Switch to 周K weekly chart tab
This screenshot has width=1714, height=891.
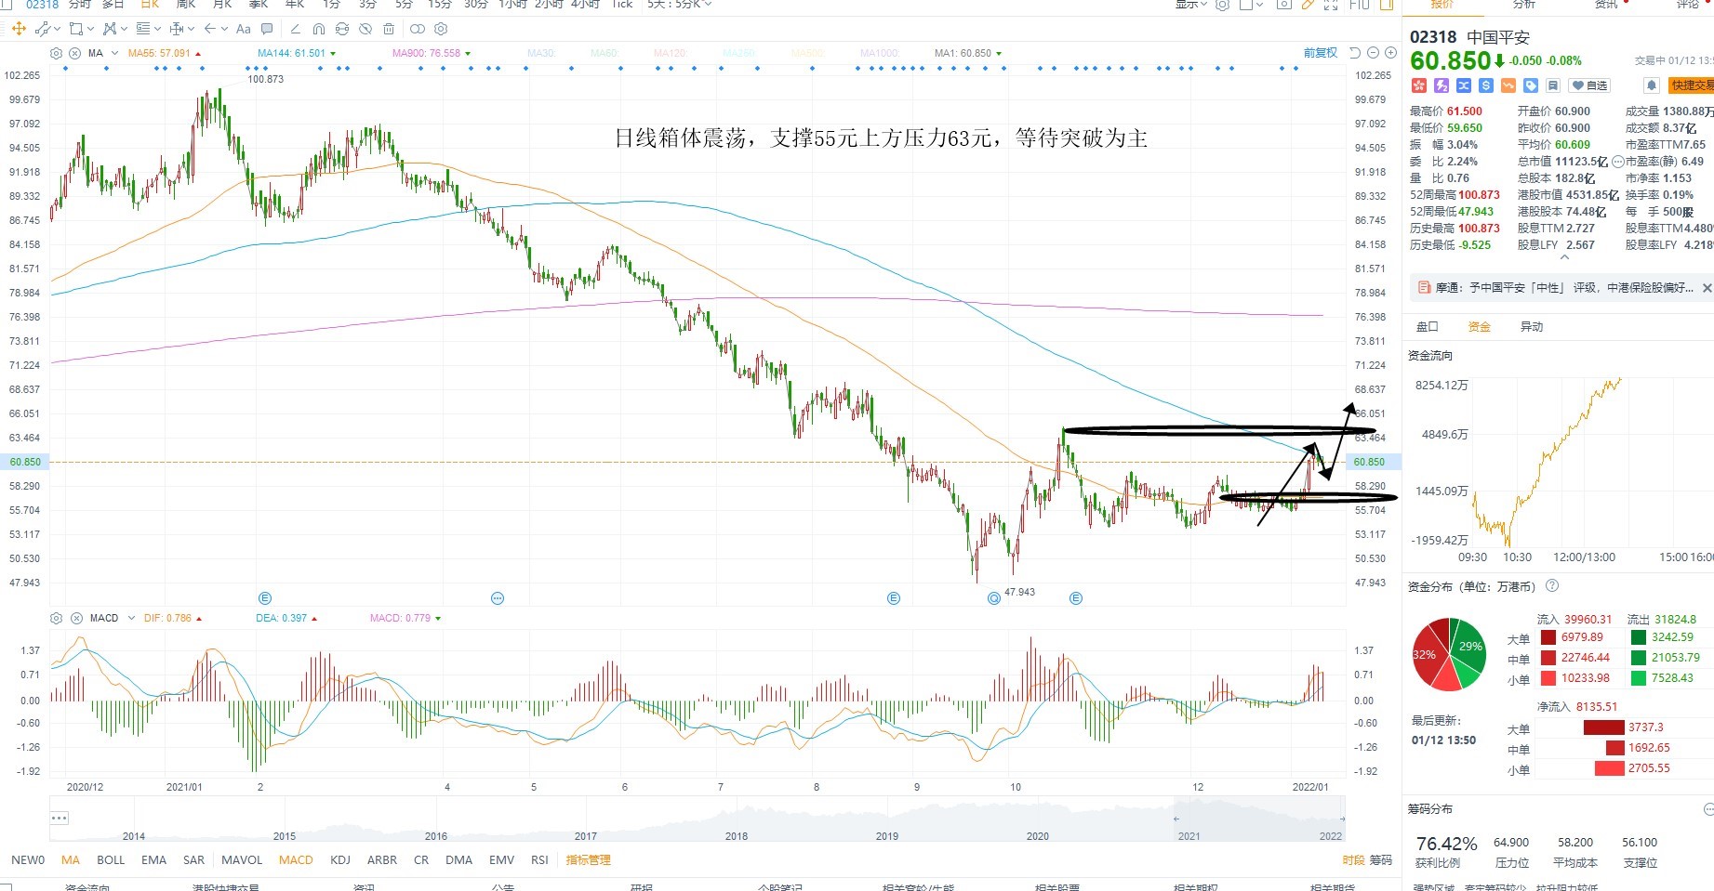[x=185, y=5]
